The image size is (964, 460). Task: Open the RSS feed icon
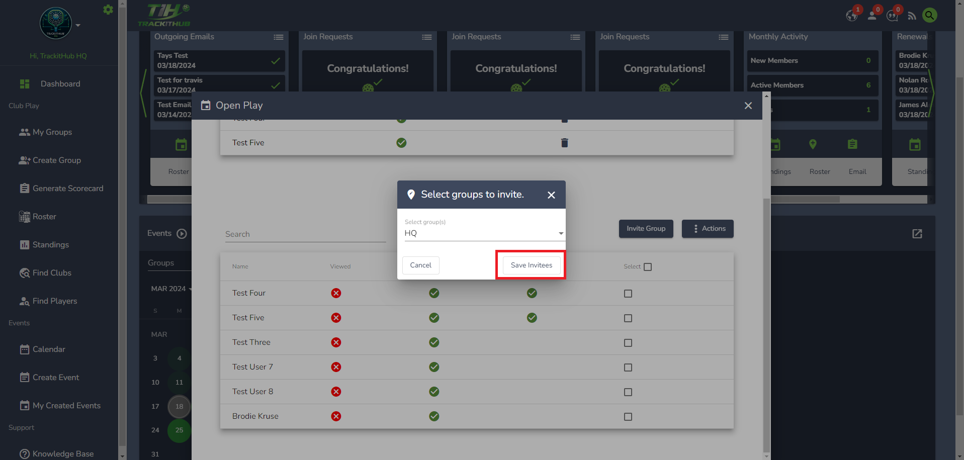[912, 16]
